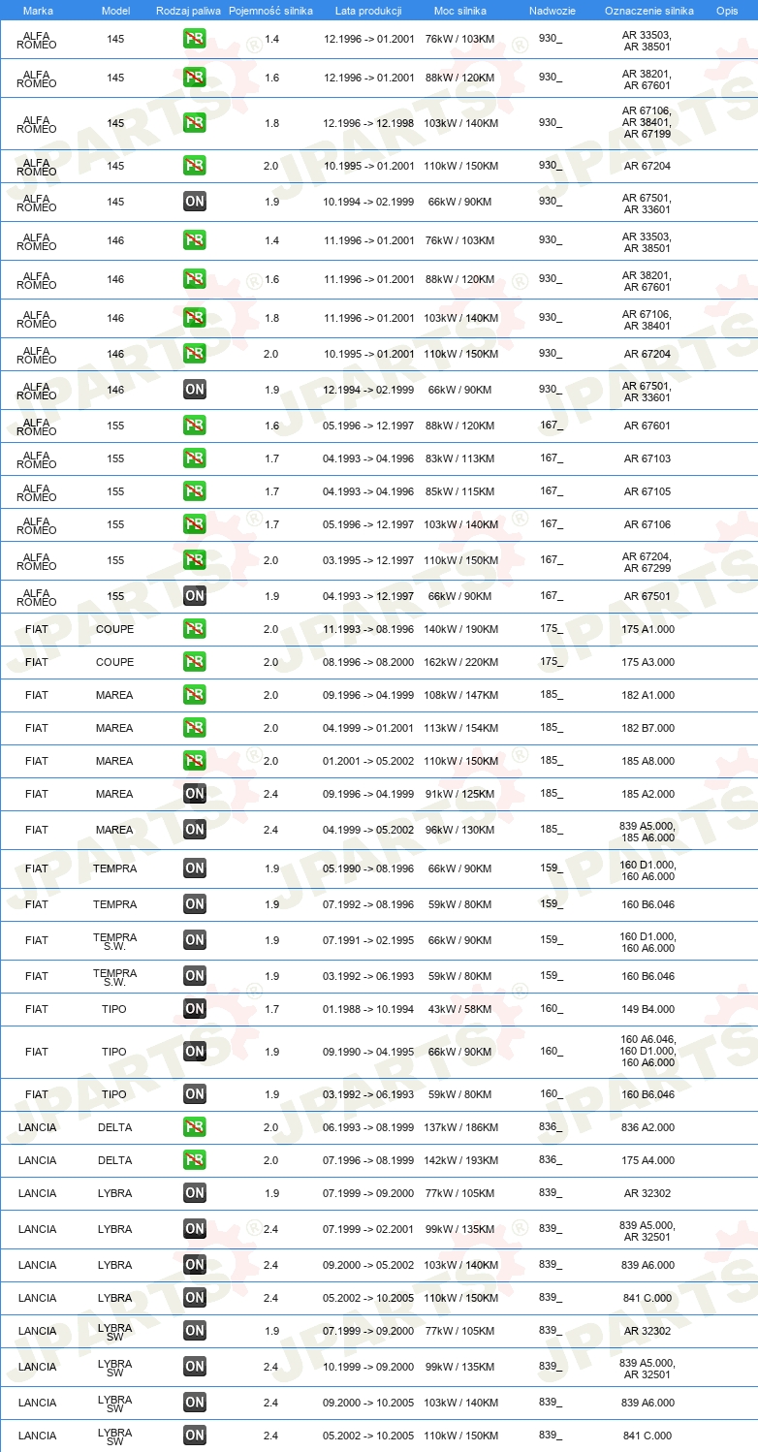Click engine code 175 A3.000
The width and height of the screenshot is (758, 1452).
[647, 662]
